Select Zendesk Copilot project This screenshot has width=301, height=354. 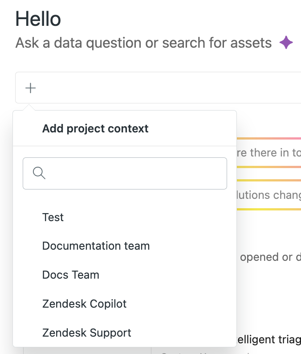(x=84, y=304)
